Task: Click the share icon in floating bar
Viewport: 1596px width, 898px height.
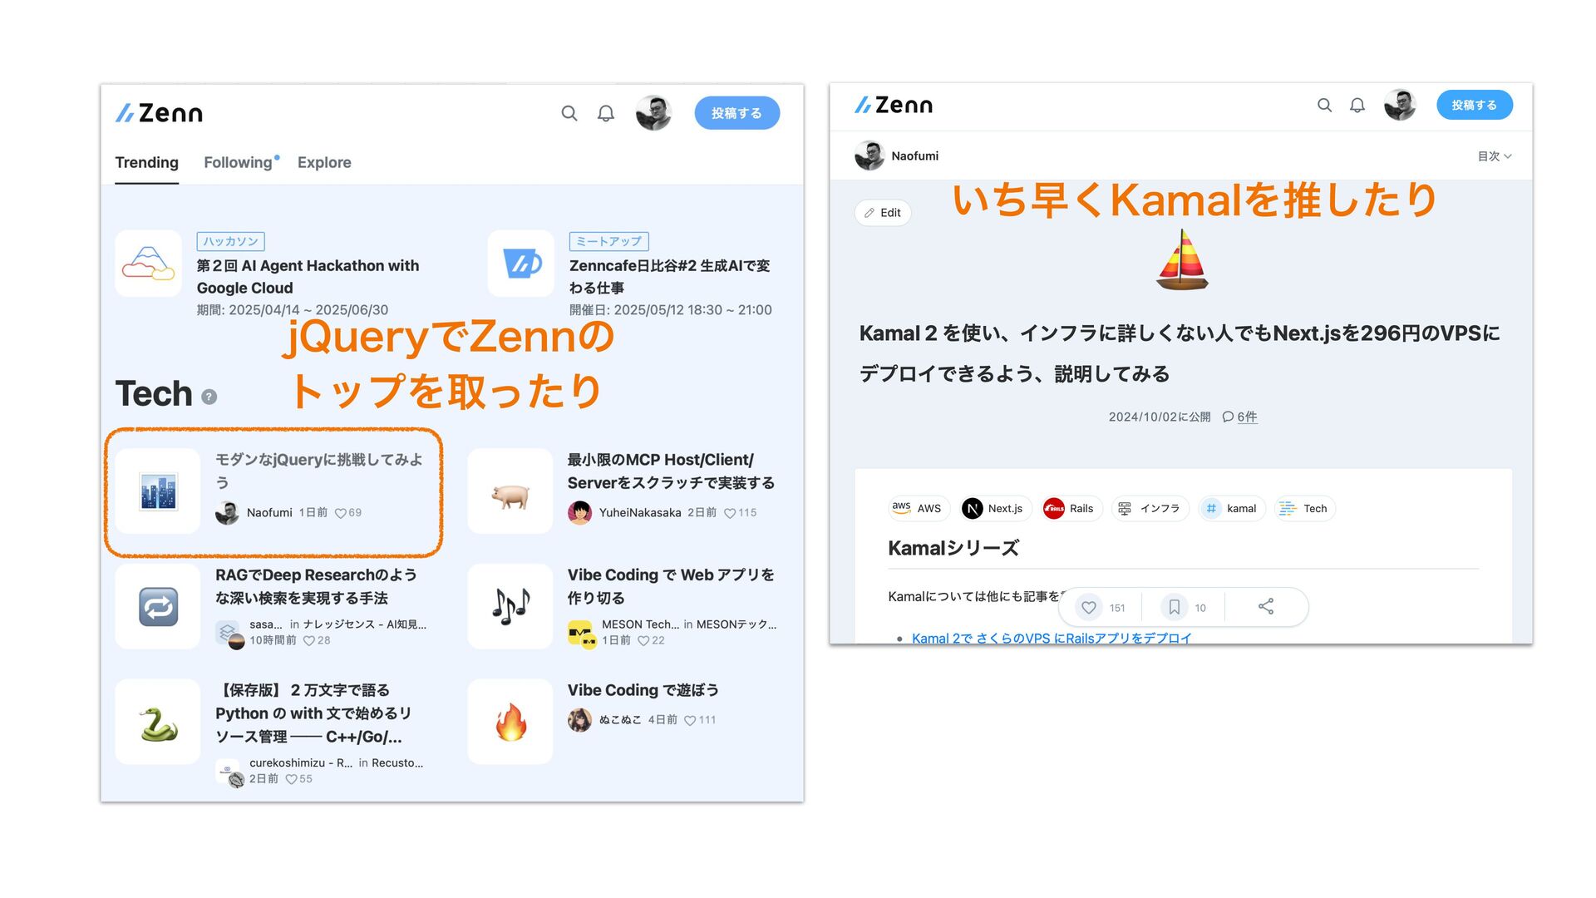Action: [x=1266, y=606]
